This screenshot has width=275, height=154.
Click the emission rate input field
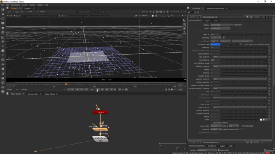pyautogui.click(x=215, y=44)
